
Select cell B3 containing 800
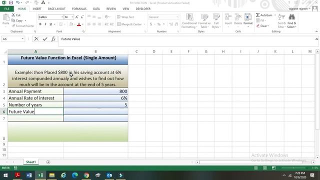coord(95,91)
